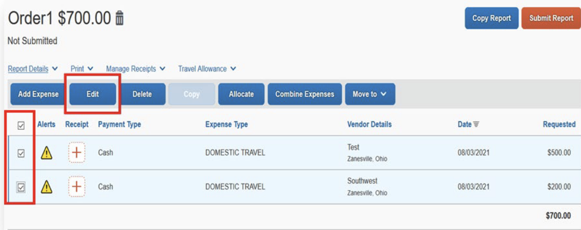
Task: Expand the Report Details dropdown
Action: point(33,69)
